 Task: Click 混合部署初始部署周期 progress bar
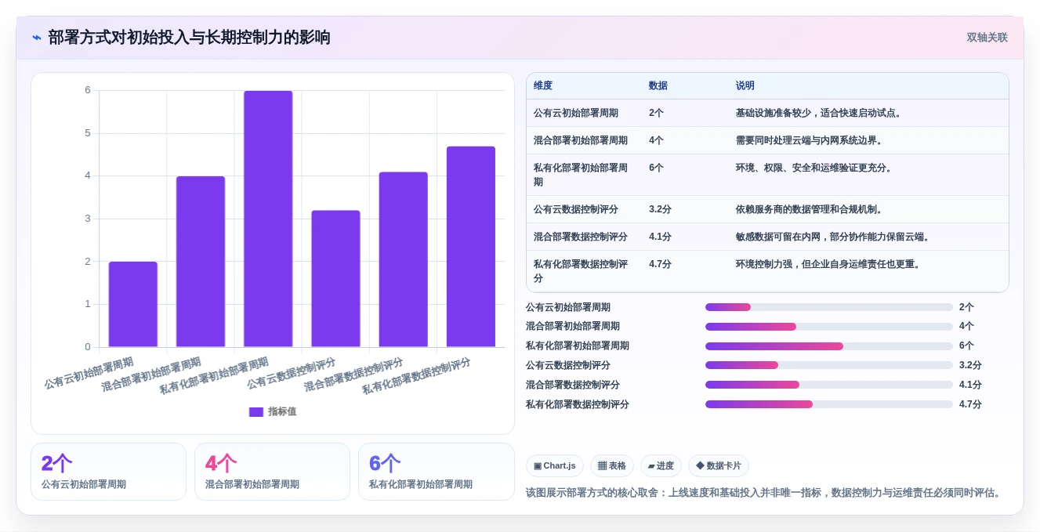click(x=829, y=327)
